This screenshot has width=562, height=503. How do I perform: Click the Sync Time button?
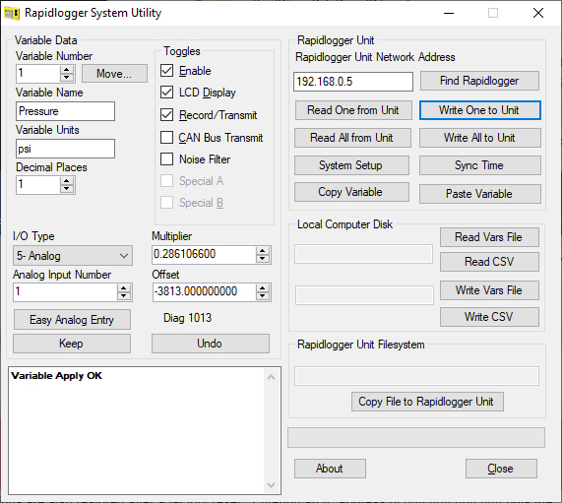coord(480,165)
